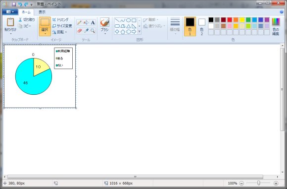287x189 pixels.
Task: Click the Cut (切り取り) button
Action: click(27, 20)
